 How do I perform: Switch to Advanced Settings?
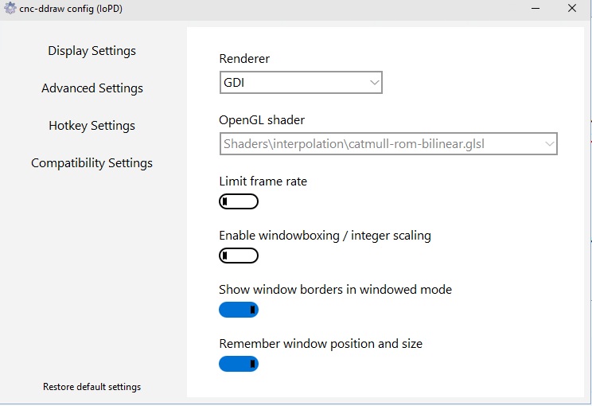pyautogui.click(x=92, y=88)
